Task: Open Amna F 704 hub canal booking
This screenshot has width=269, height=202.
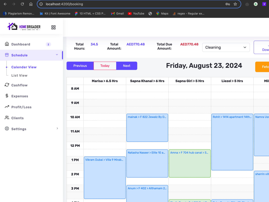Action: [x=190, y=163]
